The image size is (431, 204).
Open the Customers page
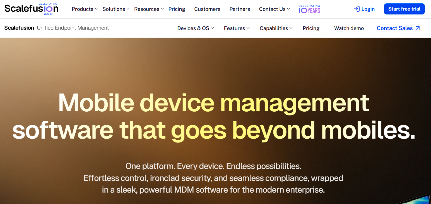click(x=207, y=9)
